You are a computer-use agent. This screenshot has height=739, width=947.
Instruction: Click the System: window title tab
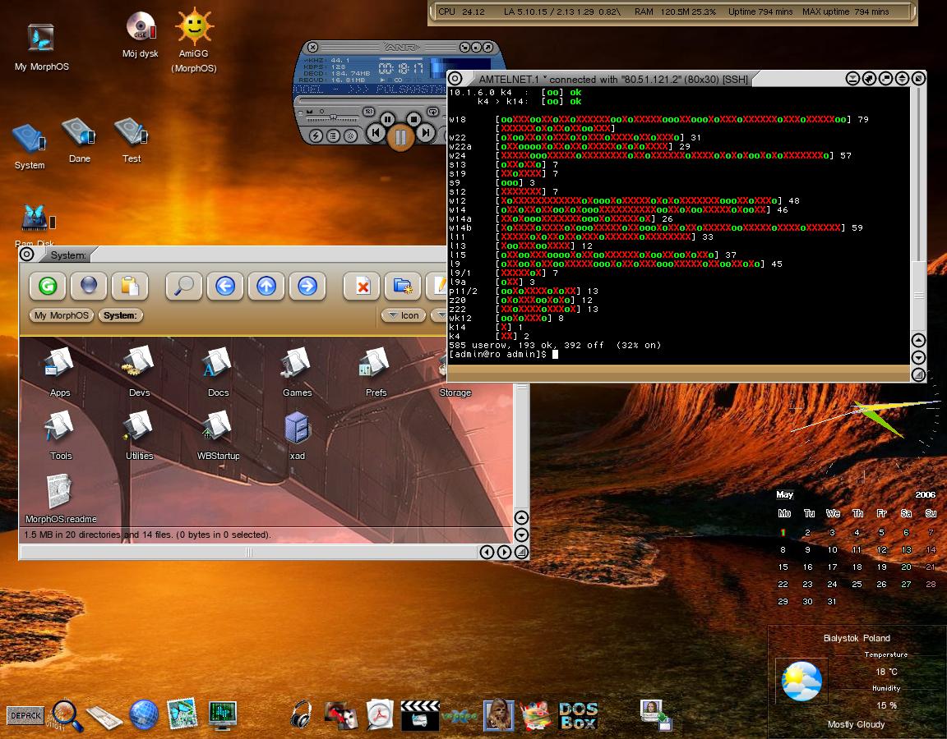67,255
